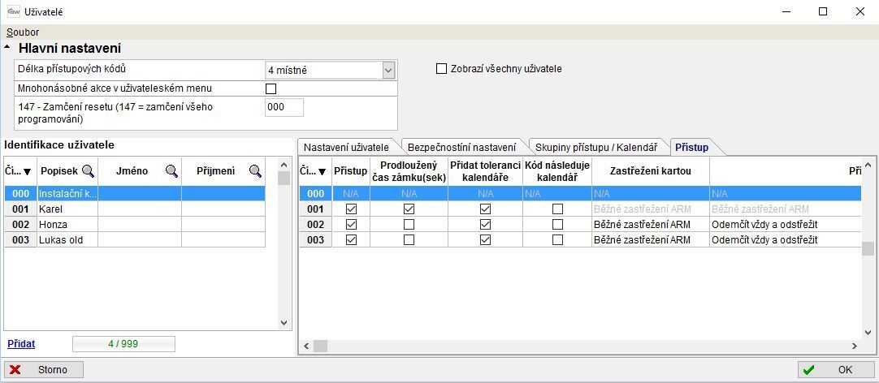This screenshot has width=879, height=383.
Task: Open the Soubor menu
Action: (23, 32)
